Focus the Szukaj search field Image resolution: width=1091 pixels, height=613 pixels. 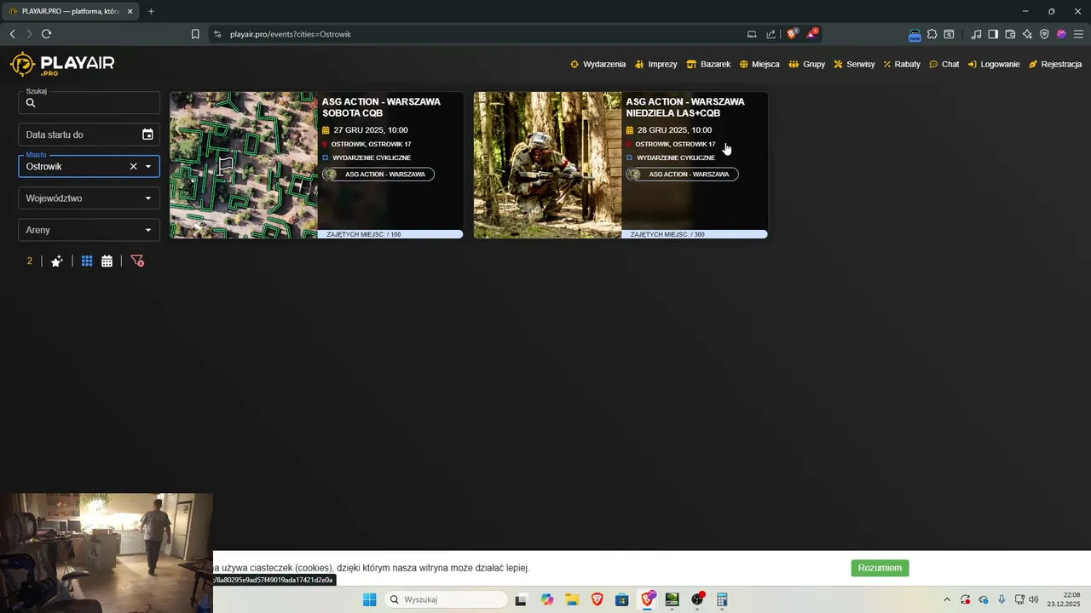pos(89,103)
